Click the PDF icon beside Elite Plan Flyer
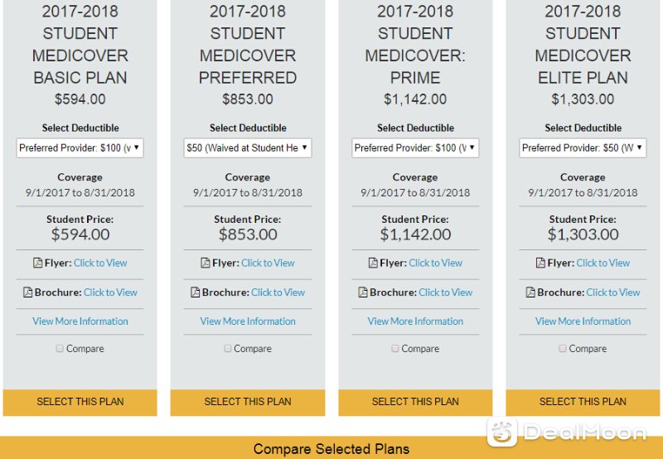Viewport: 663px width, 459px height. coord(540,263)
